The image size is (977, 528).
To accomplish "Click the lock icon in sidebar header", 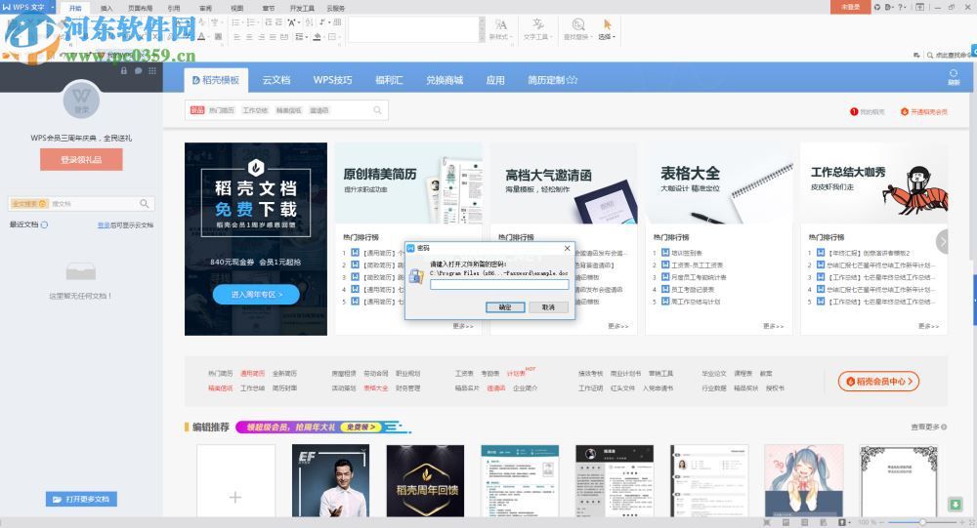I will tap(123, 71).
